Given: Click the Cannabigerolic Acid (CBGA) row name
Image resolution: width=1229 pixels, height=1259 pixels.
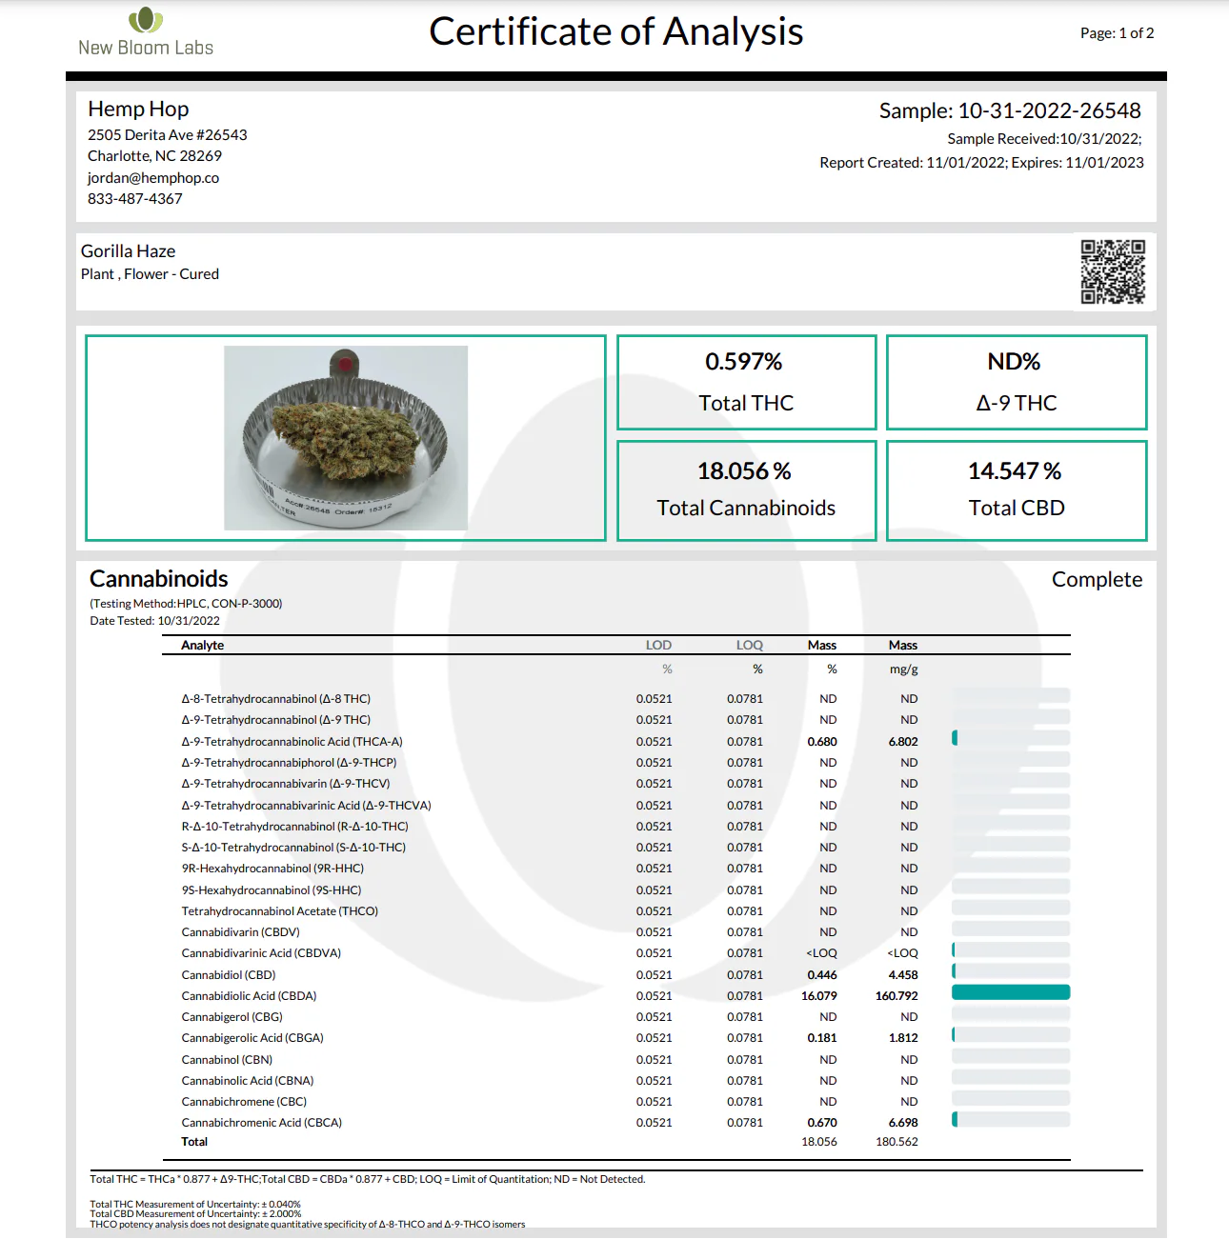Looking at the screenshot, I should [252, 1038].
